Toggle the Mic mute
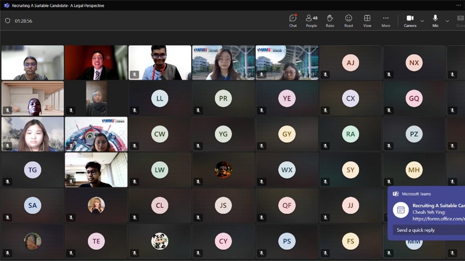Viewport: 465px width, 261px height. click(435, 21)
